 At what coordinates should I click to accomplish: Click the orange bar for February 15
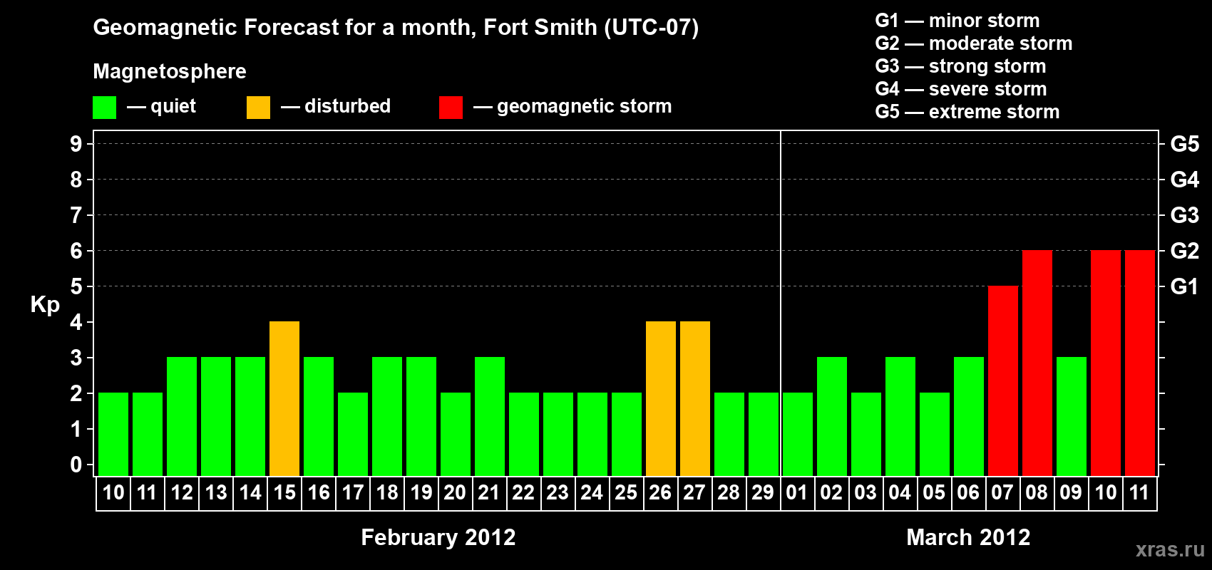pyautogui.click(x=284, y=399)
